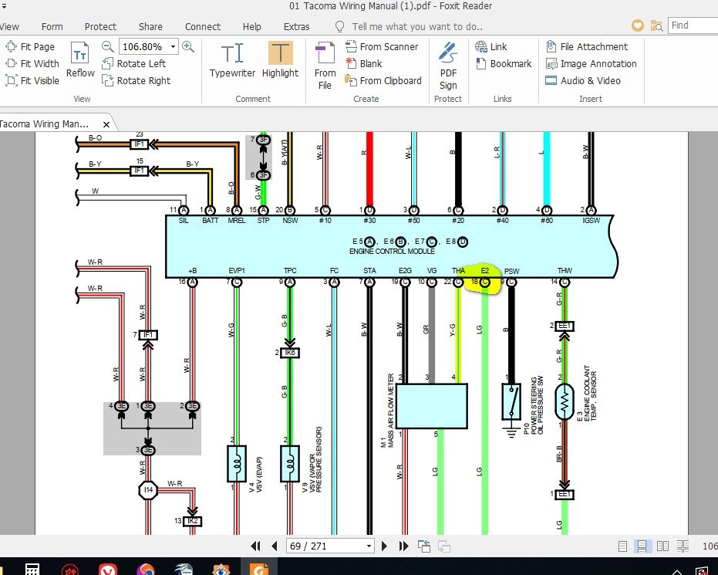Toggle the Highlight tool
The width and height of the screenshot is (718, 575).
(280, 60)
